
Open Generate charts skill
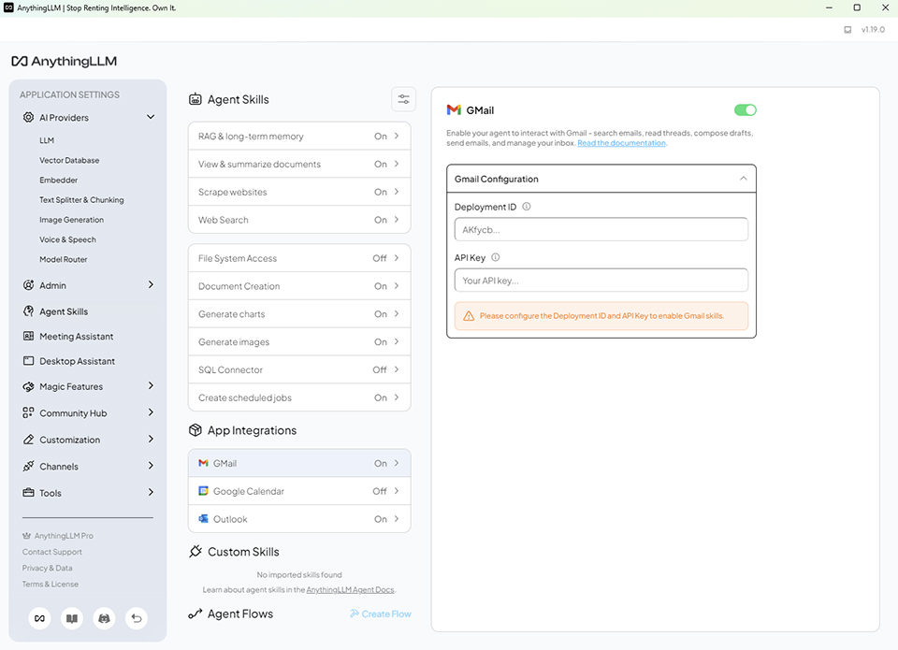tap(299, 314)
